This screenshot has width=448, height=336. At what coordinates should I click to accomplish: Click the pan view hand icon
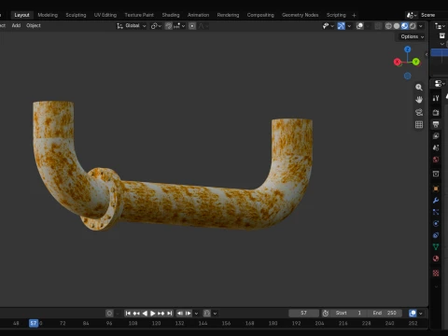coord(419,100)
